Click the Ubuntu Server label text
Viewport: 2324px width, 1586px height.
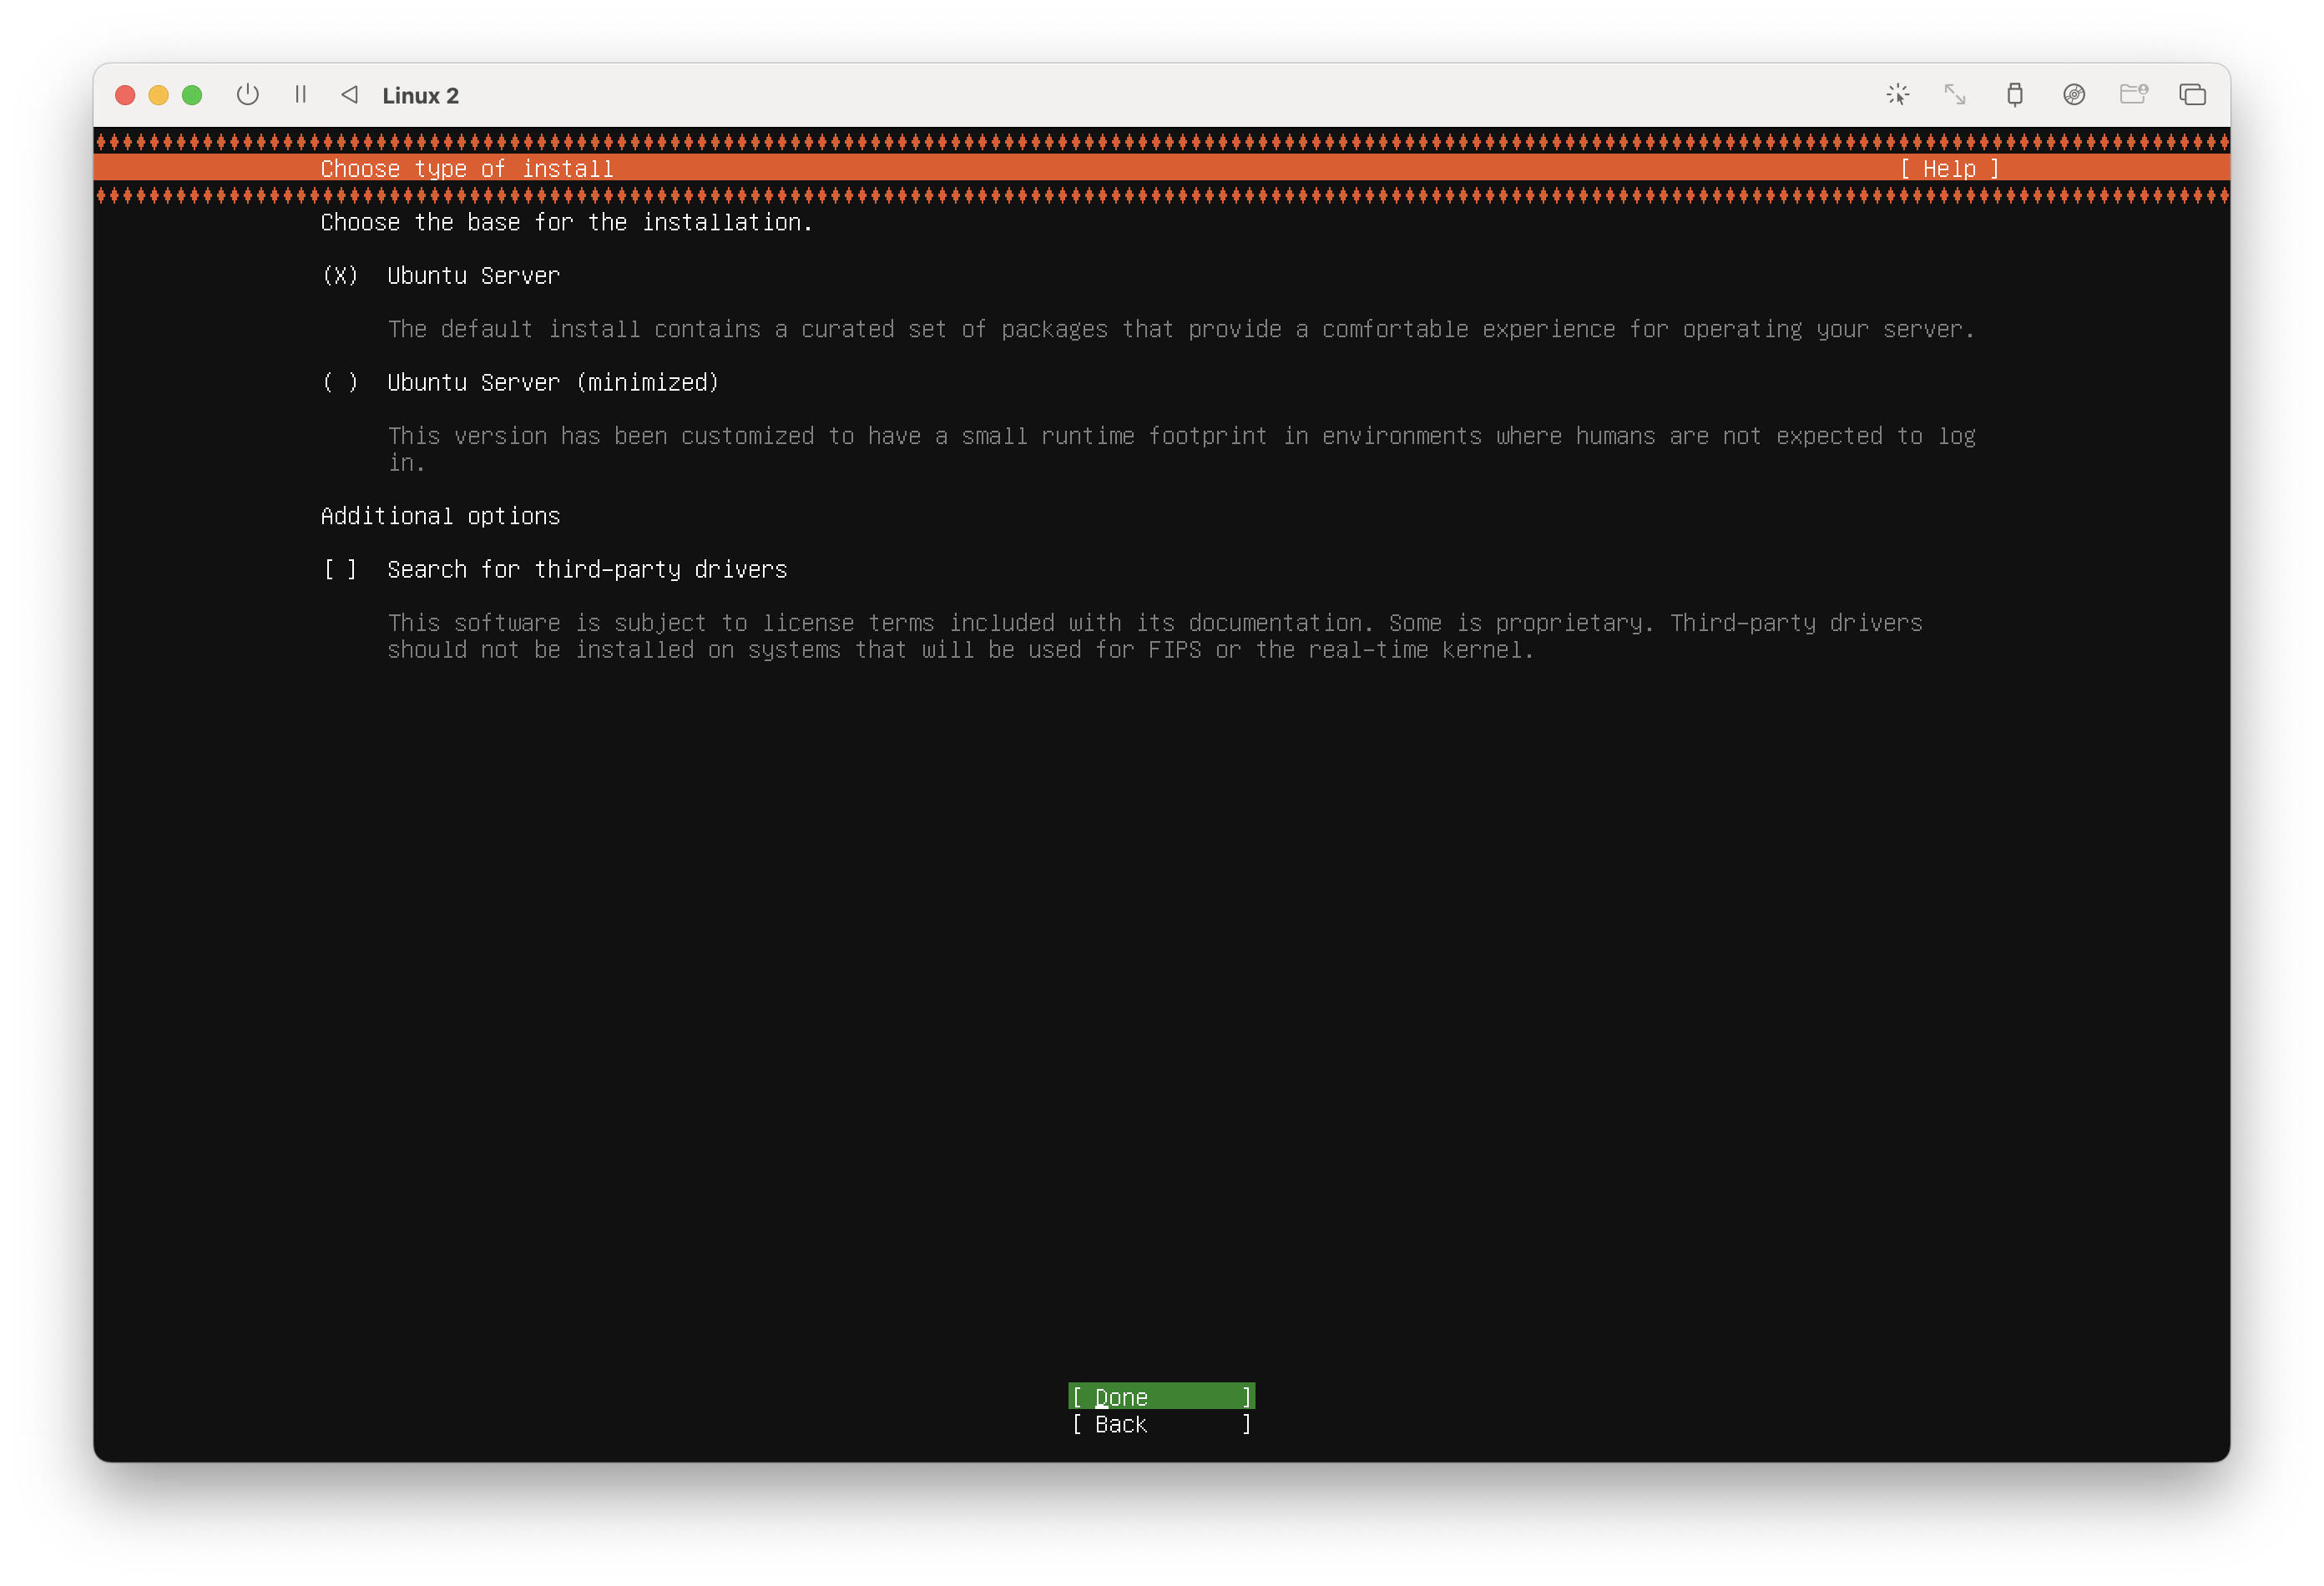pos(473,276)
